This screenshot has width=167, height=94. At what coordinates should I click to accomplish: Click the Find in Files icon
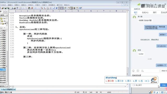47,8
